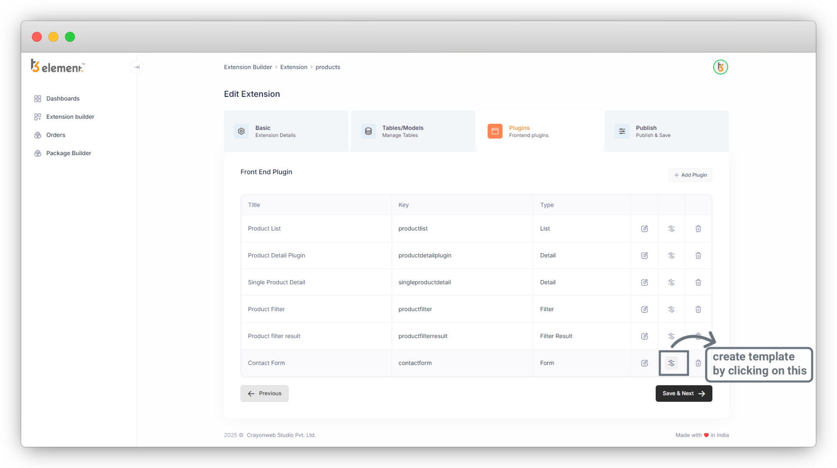Collapse the sidebar with arrow icon
Image resolution: width=837 pixels, height=468 pixels.
point(136,67)
